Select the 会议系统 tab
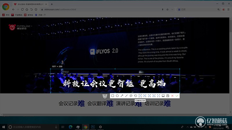The width and height of the screenshot is (232, 130). tap(30, 4)
